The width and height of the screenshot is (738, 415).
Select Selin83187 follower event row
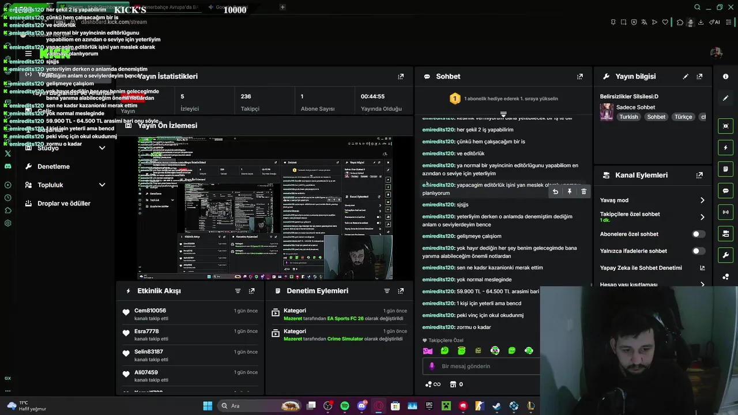[190, 355]
